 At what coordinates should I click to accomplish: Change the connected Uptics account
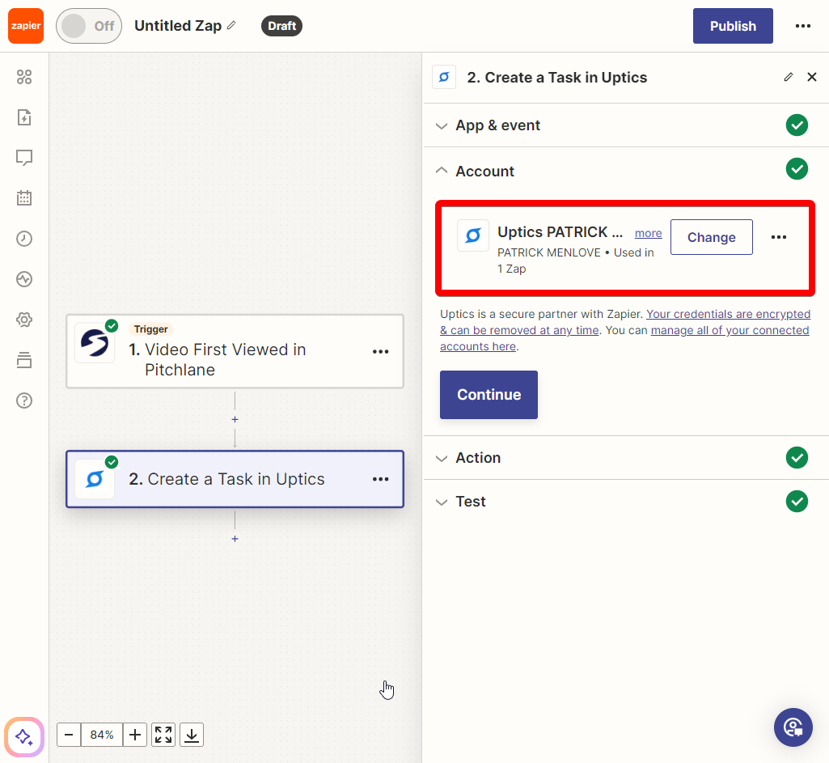[711, 237]
